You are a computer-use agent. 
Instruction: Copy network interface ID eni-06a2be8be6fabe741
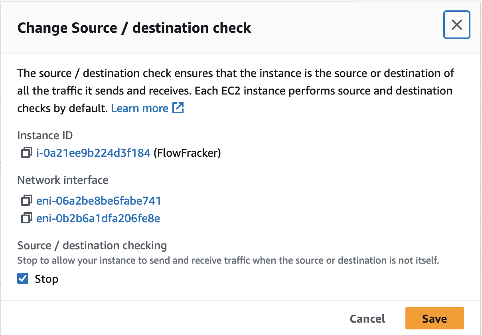tap(27, 200)
